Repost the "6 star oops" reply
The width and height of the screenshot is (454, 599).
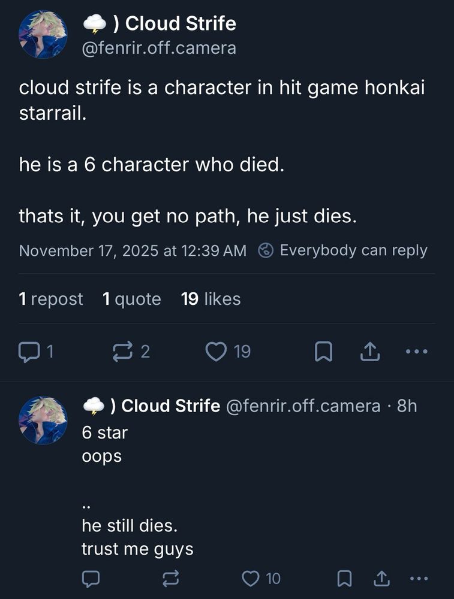pyautogui.click(x=170, y=578)
